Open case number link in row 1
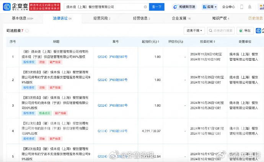This screenshot has width=264, height=162. (x=112, y=57)
